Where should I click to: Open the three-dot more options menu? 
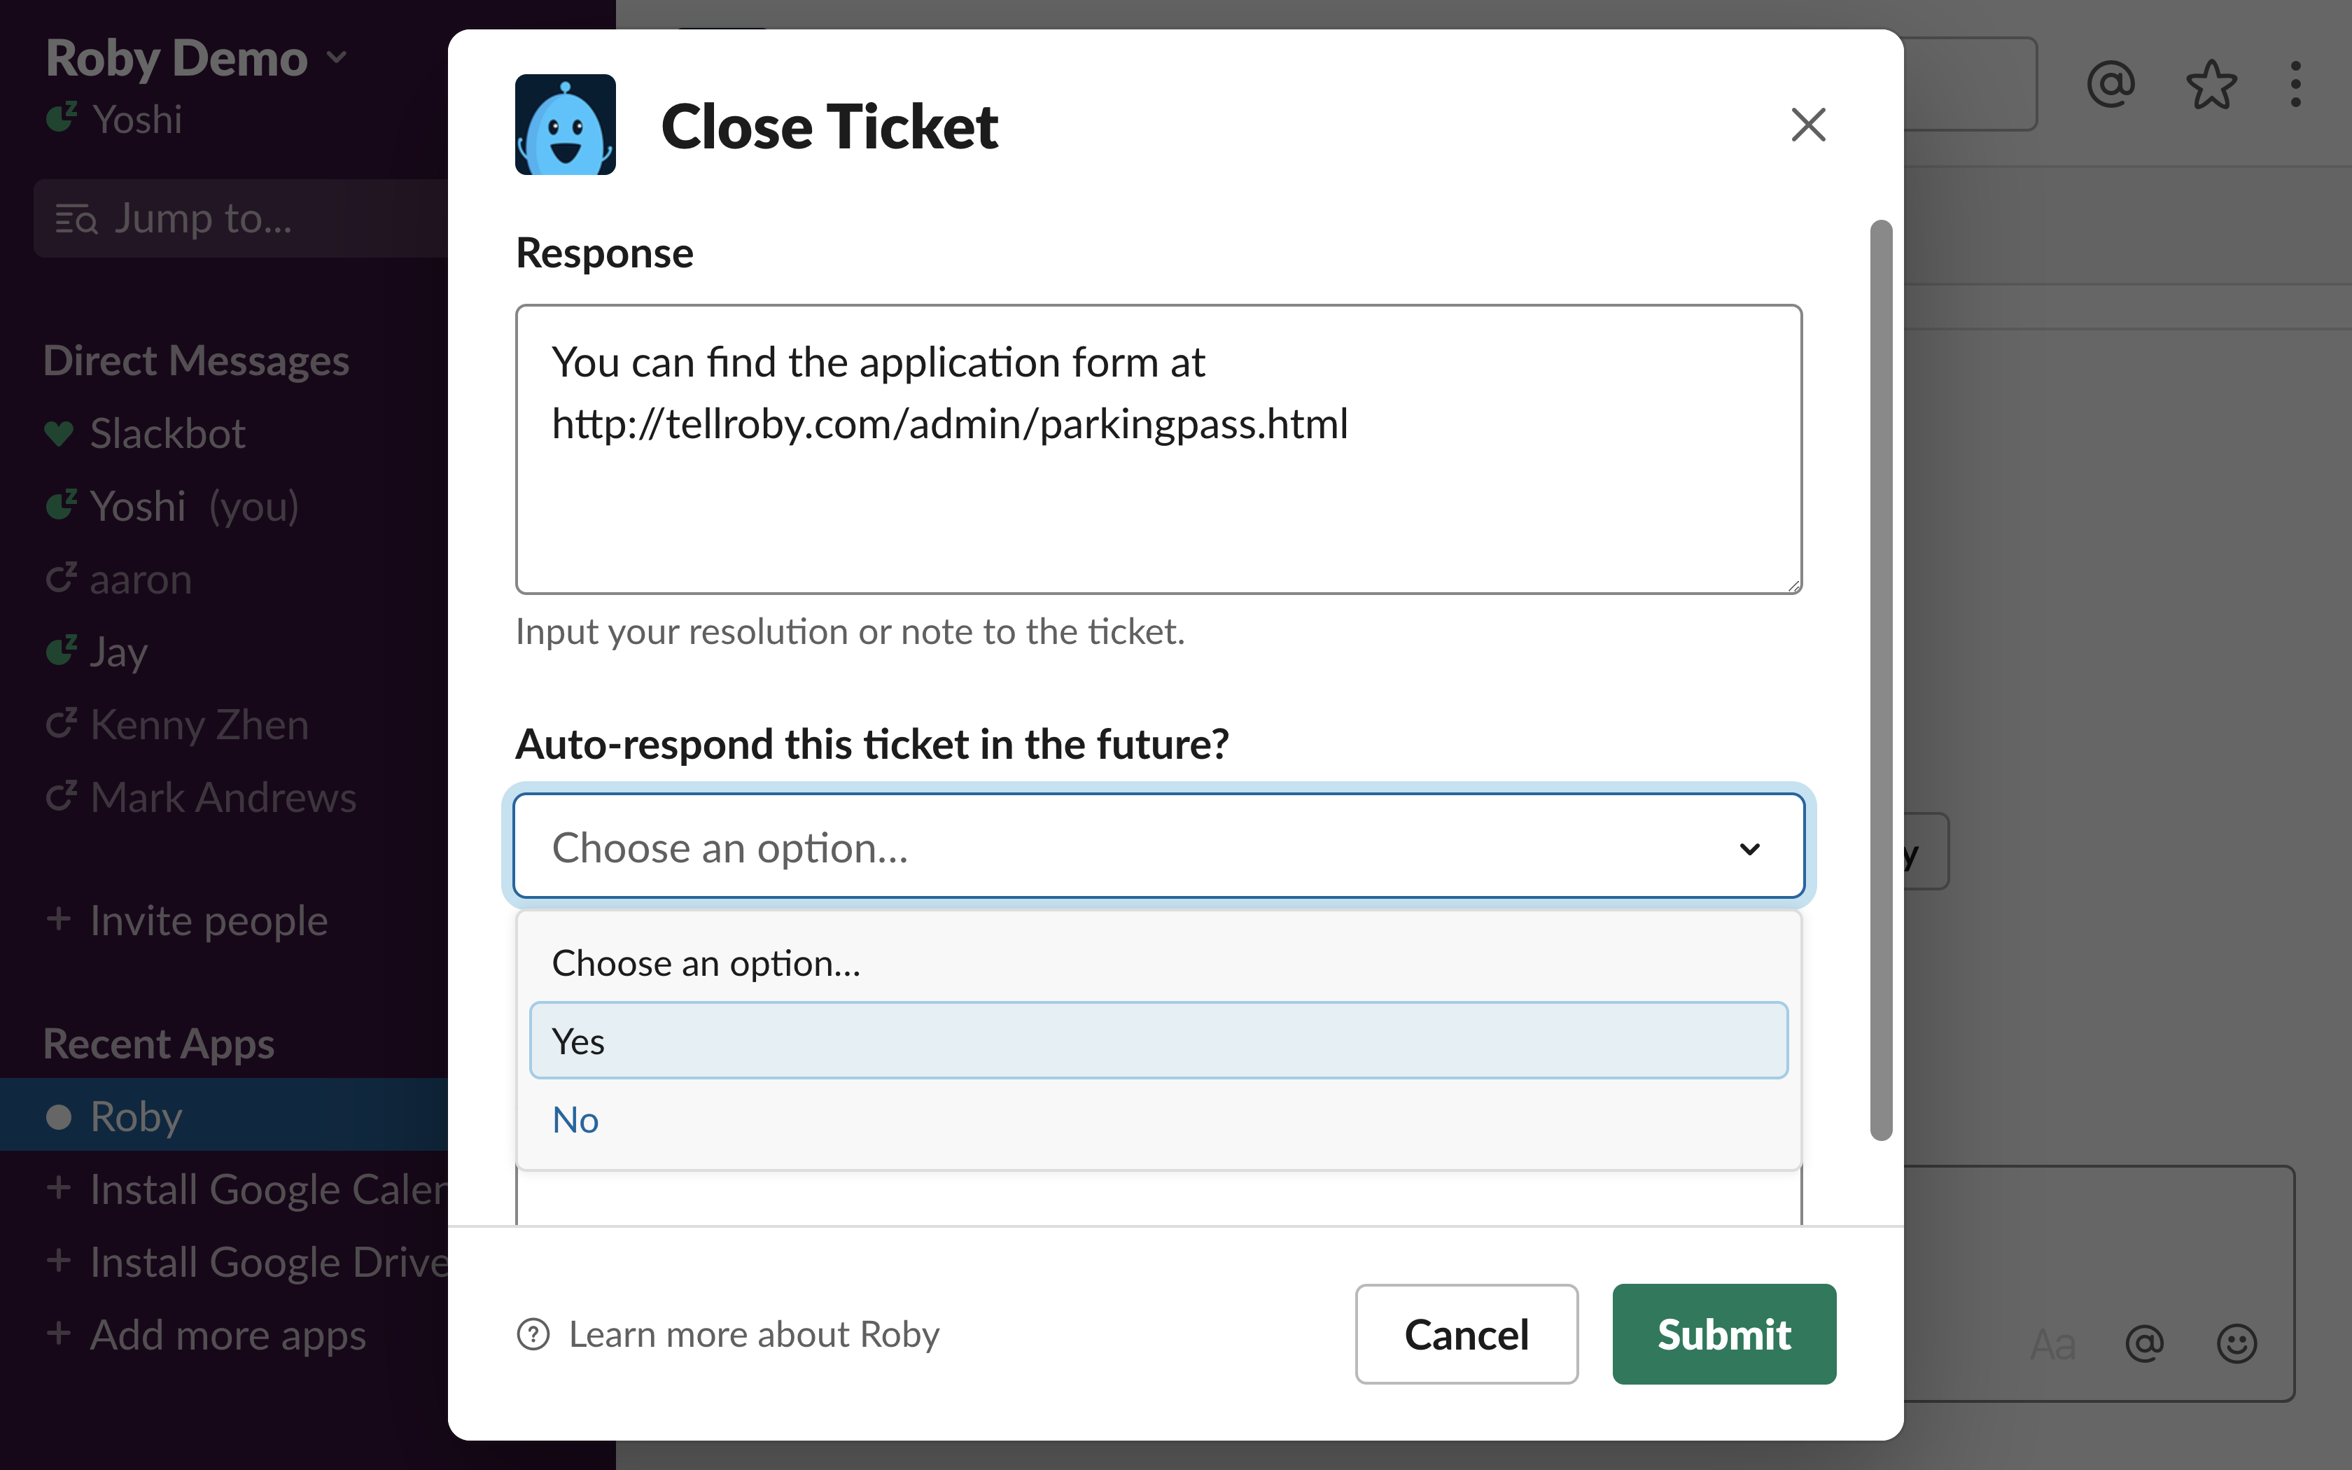[2295, 85]
